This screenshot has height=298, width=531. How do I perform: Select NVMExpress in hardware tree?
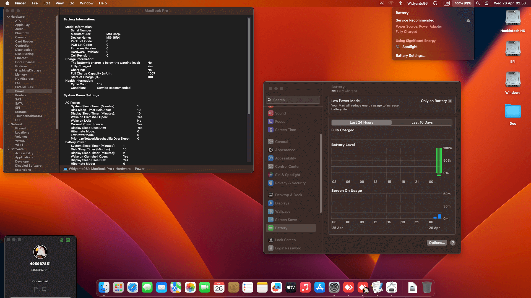click(x=24, y=79)
